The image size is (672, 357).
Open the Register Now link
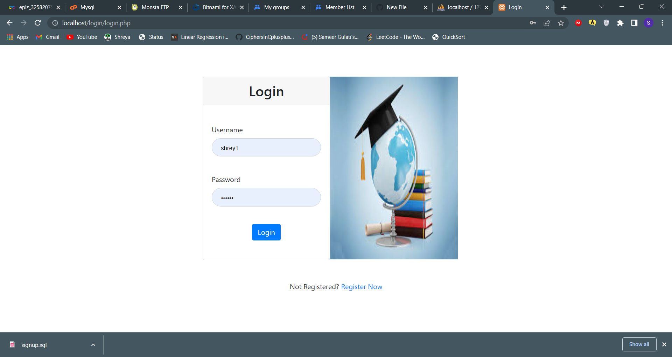coord(362,286)
